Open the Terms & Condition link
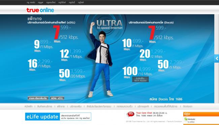 175,122
